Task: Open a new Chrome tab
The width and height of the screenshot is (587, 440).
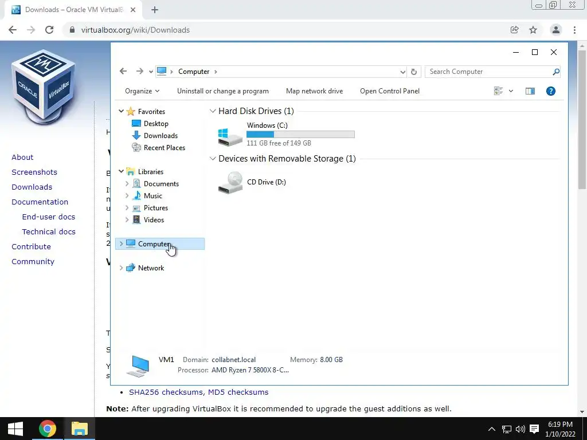Action: 155,10
